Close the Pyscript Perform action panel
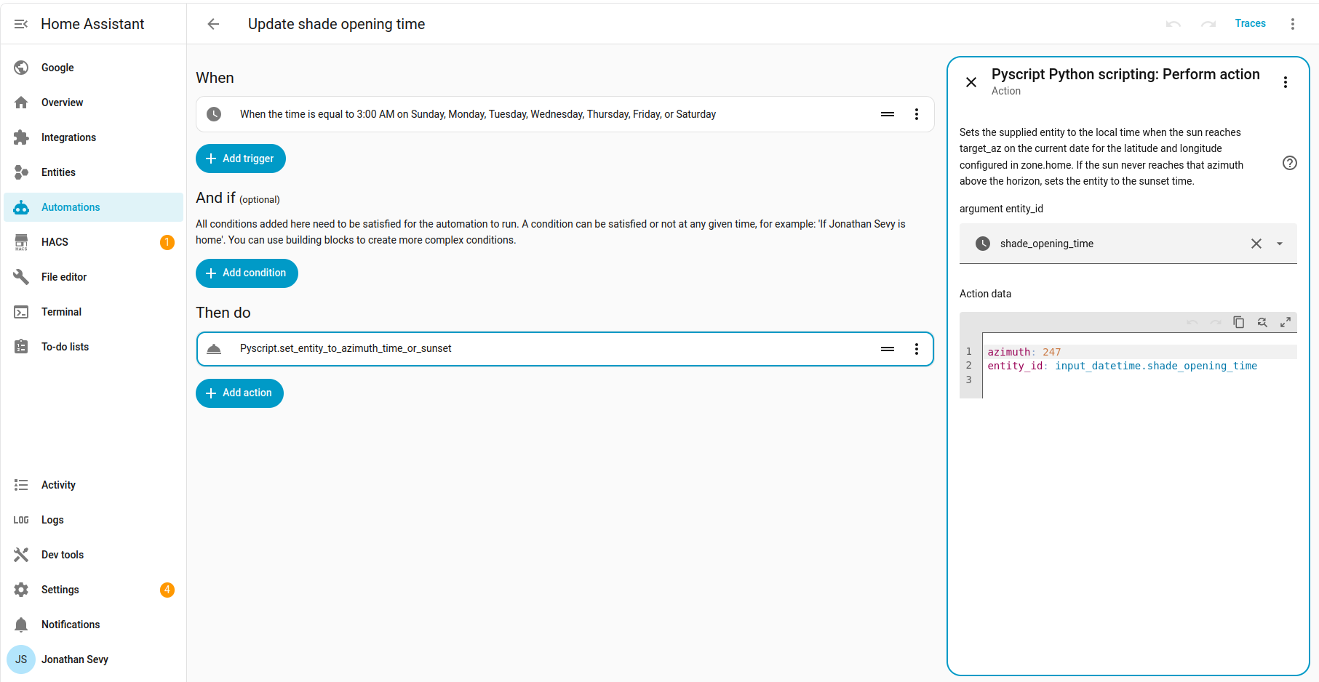Image resolution: width=1319 pixels, height=682 pixels. (971, 82)
